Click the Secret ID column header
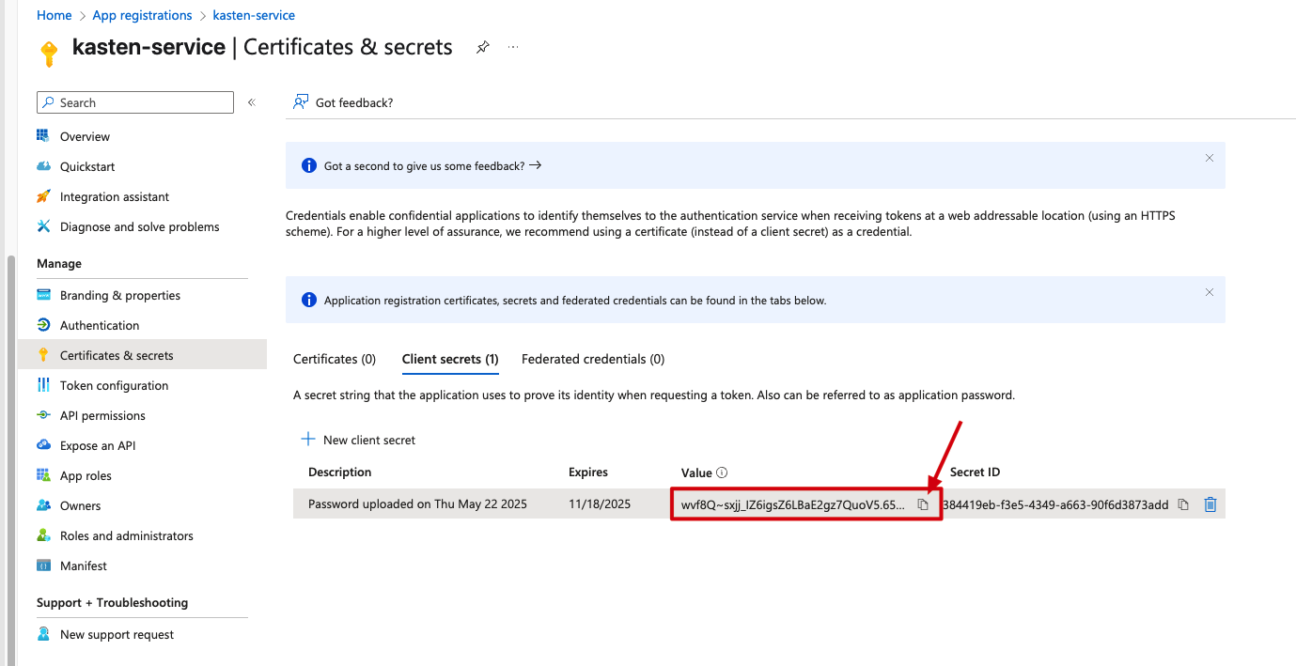 975,472
